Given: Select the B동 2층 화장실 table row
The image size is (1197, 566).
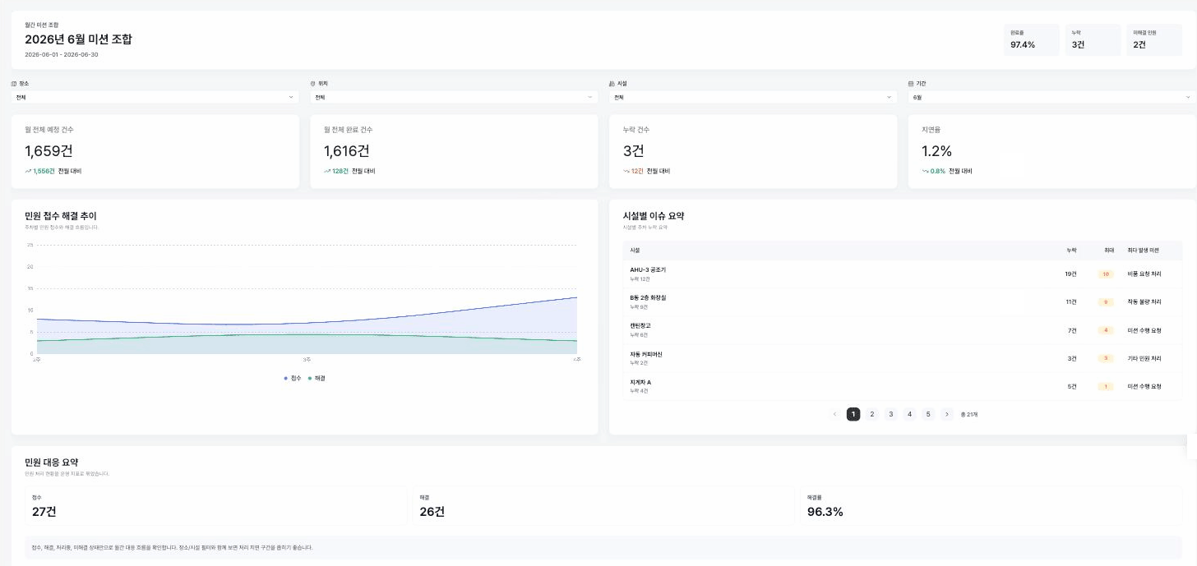Looking at the screenshot, I should [903, 302].
